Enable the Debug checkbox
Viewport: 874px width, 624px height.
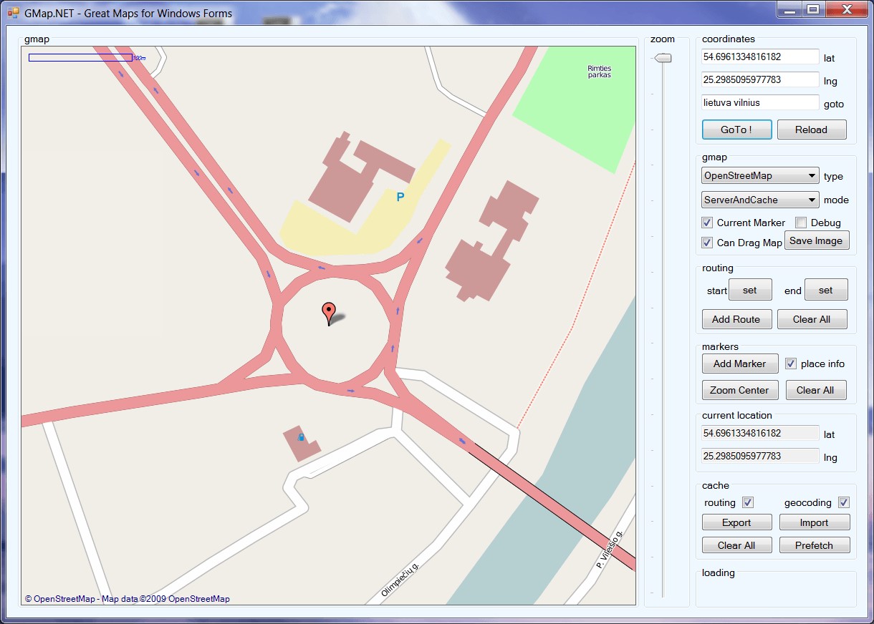801,223
